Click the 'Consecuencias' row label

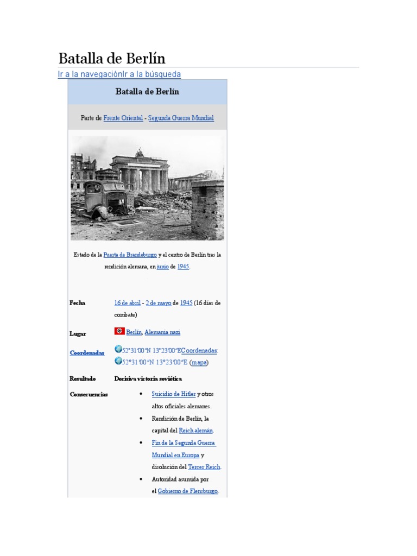89,394
